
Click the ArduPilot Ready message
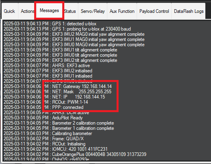(x=43, y=118)
